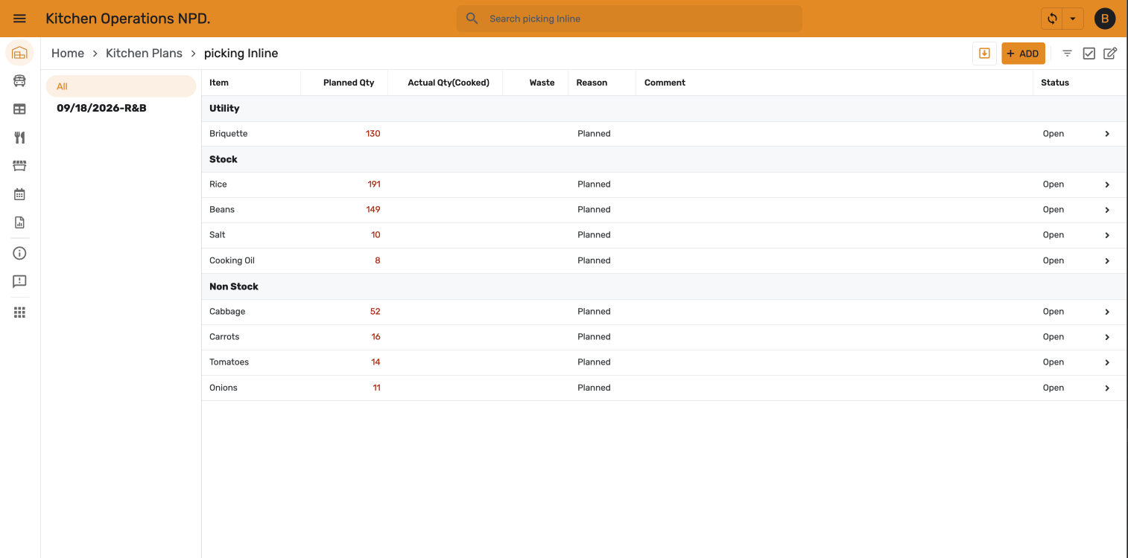Click the Actual Qty(Cooked) column header
Image resolution: width=1128 pixels, height=558 pixels.
(x=449, y=83)
